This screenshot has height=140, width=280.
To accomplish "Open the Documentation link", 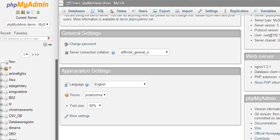I will [x=266, y=123].
